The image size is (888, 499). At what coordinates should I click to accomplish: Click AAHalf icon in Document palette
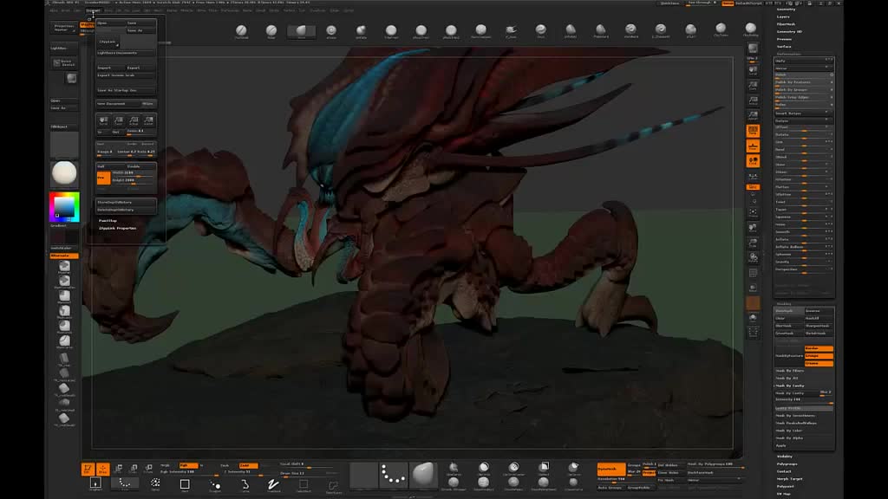(x=148, y=120)
